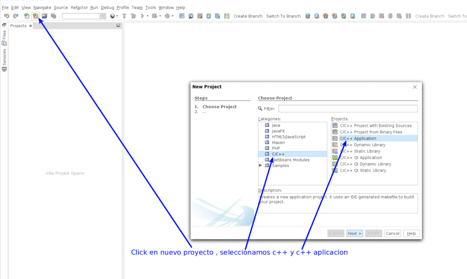Click the green Run Project arrow

[x=143, y=16]
